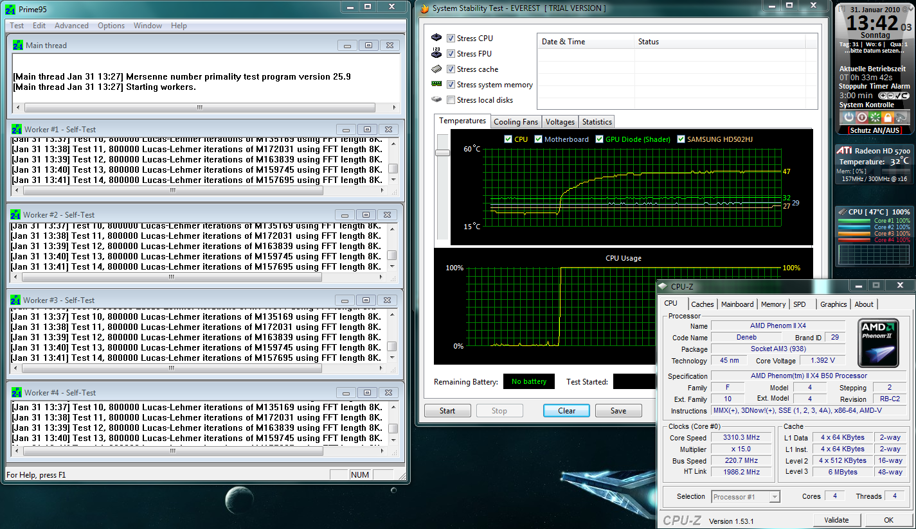Click the blue power icon in System Kontrolle

pyautogui.click(x=848, y=117)
